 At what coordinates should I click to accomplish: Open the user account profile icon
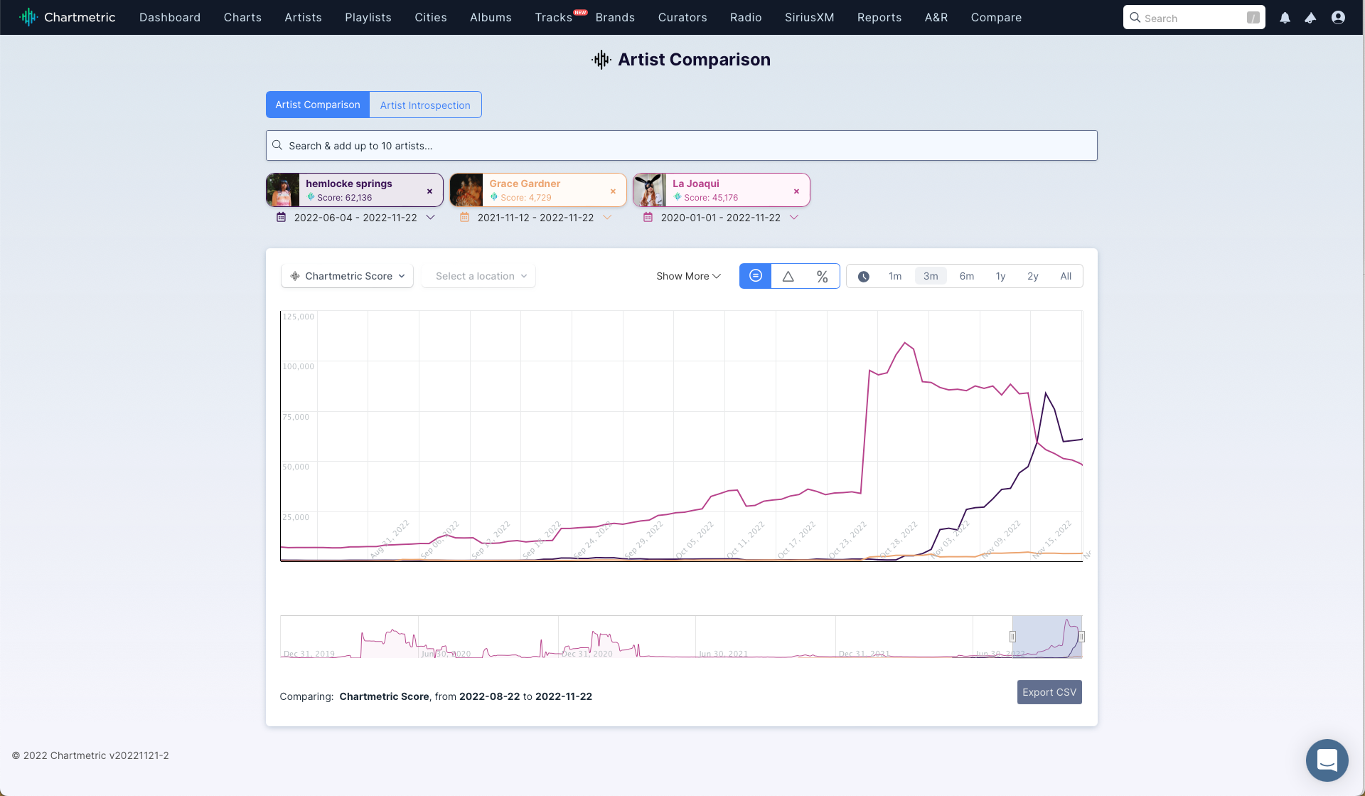pos(1338,18)
